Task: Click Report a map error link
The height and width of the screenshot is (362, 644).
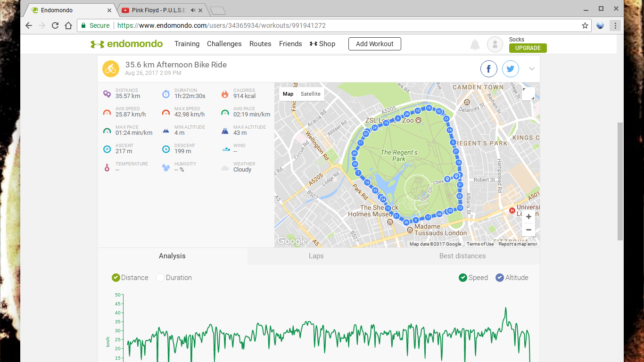Action: (x=518, y=244)
